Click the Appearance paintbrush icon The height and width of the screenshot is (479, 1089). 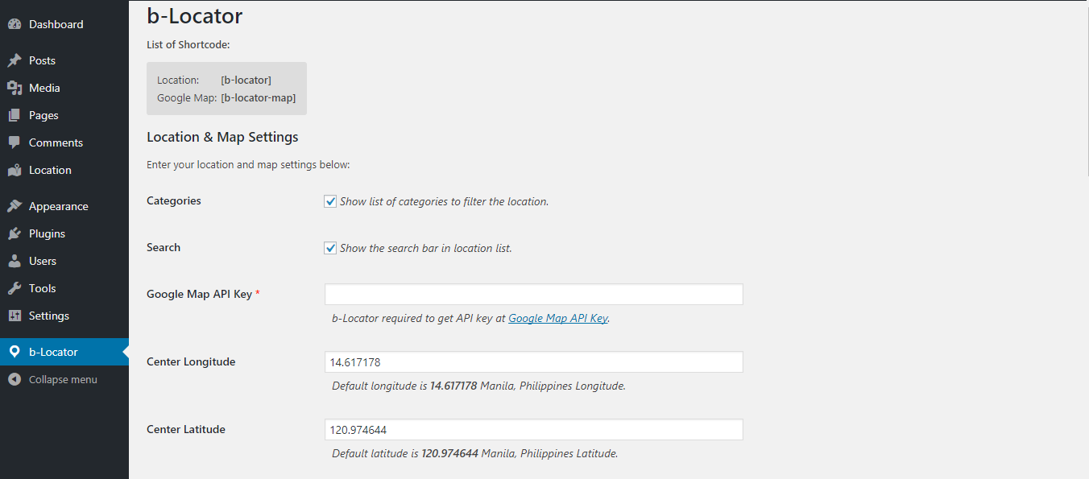click(14, 206)
